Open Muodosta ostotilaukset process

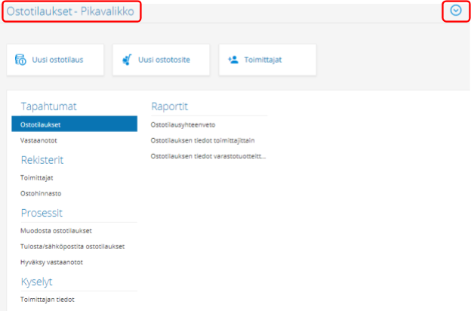click(56, 231)
